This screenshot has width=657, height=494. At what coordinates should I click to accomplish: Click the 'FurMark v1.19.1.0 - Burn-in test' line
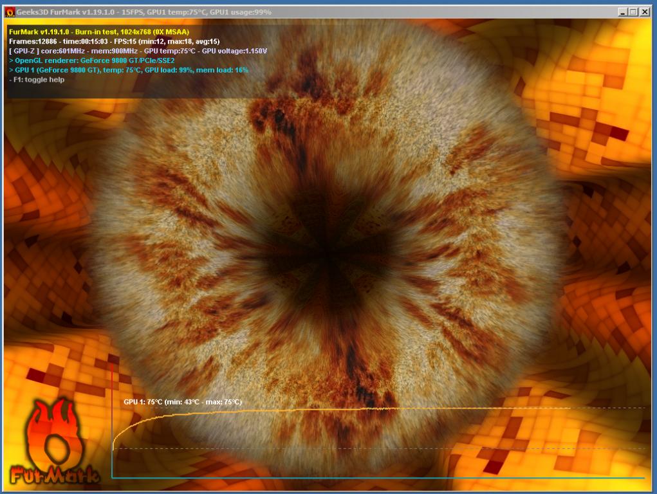(99, 32)
